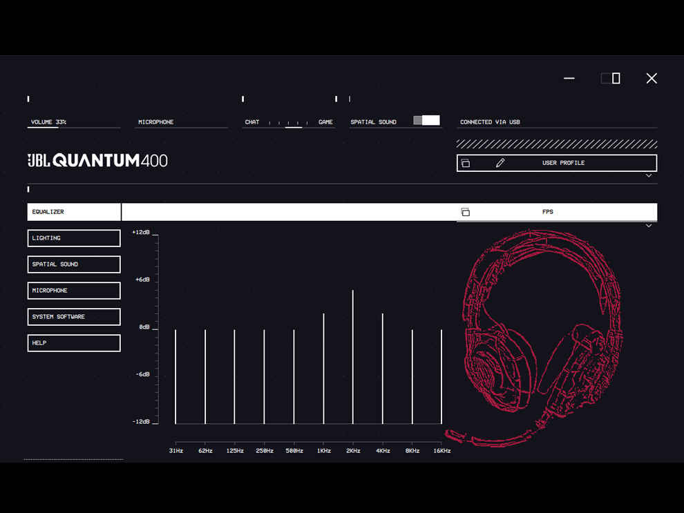Open the Microphone section in sidebar
The image size is (684, 513).
(74, 290)
